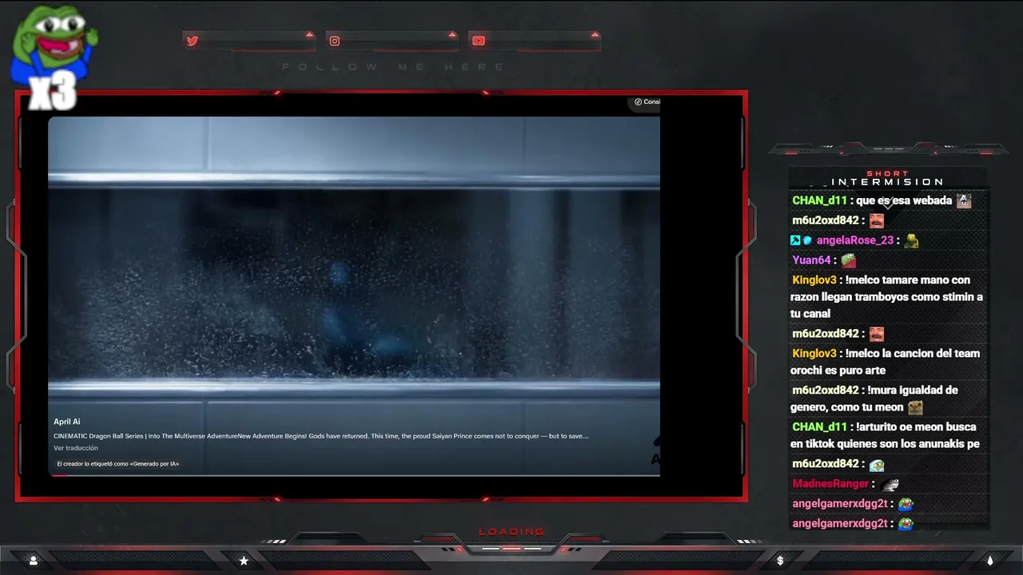Click the CINEMATIC Dragon Ball Series caption text
Screen dimensions: 1023x575
[320, 436]
